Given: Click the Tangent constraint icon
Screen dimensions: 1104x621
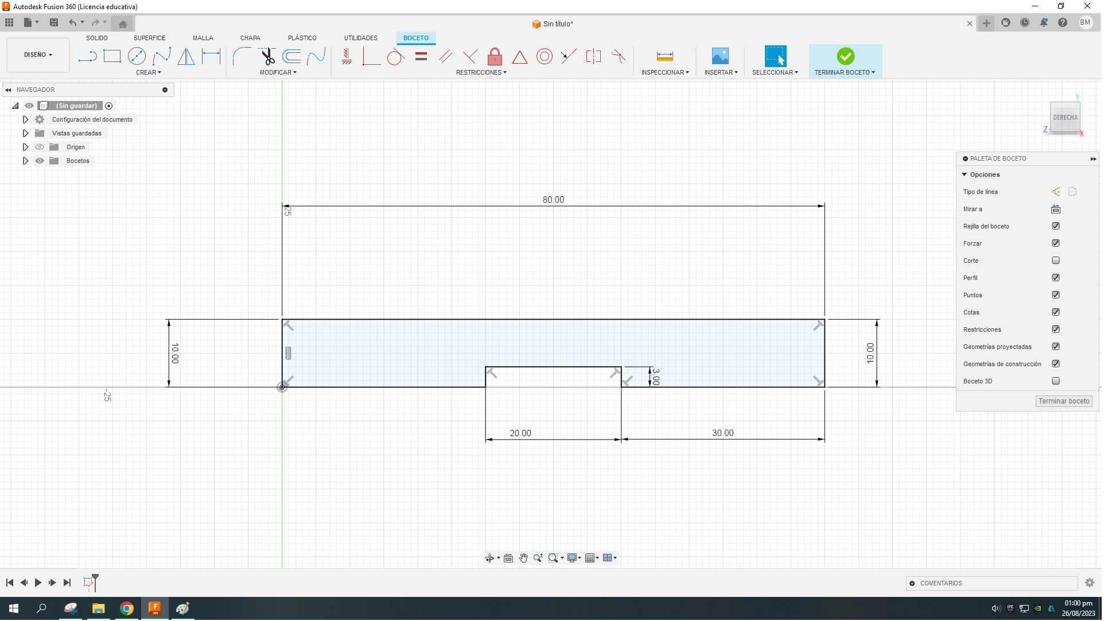Looking at the screenshot, I should 395,56.
